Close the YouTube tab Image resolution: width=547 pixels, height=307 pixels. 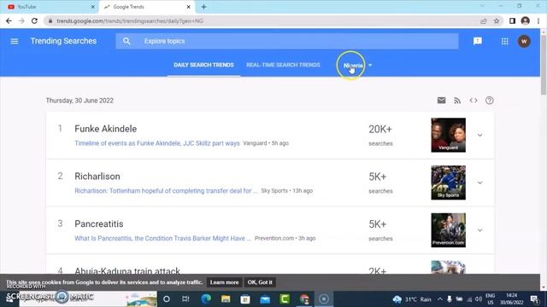[93, 7]
